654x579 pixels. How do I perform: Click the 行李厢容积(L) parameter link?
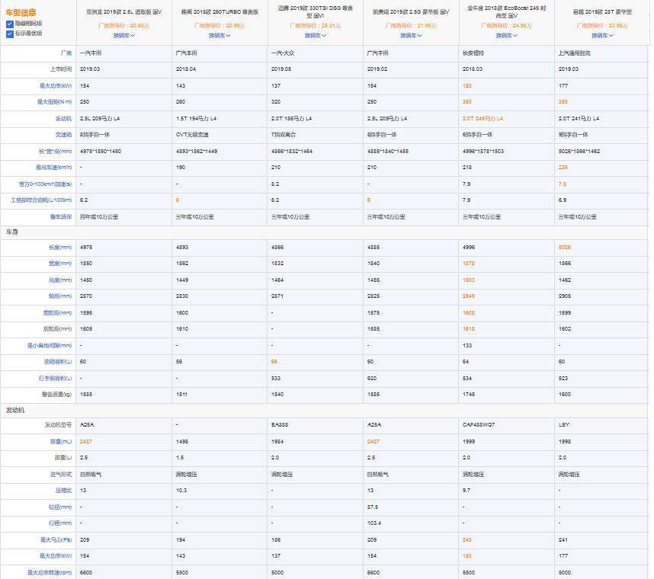tap(56, 379)
